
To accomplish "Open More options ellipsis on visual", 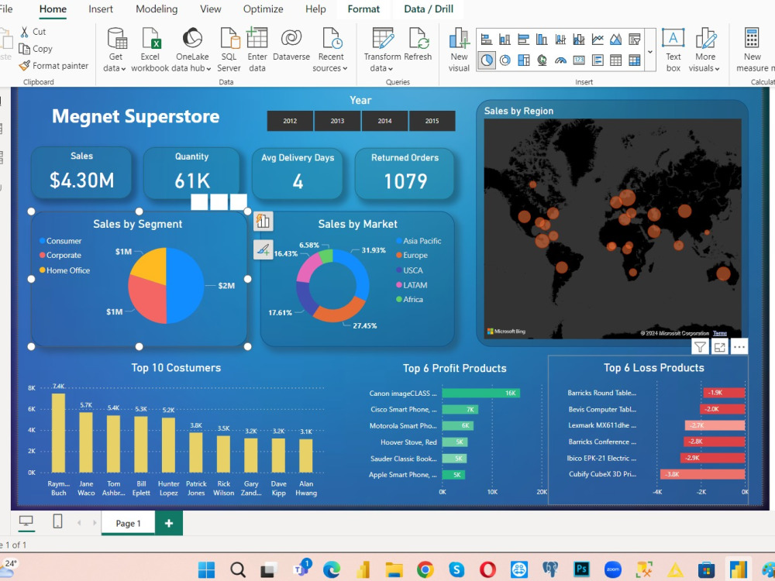I will click(739, 347).
